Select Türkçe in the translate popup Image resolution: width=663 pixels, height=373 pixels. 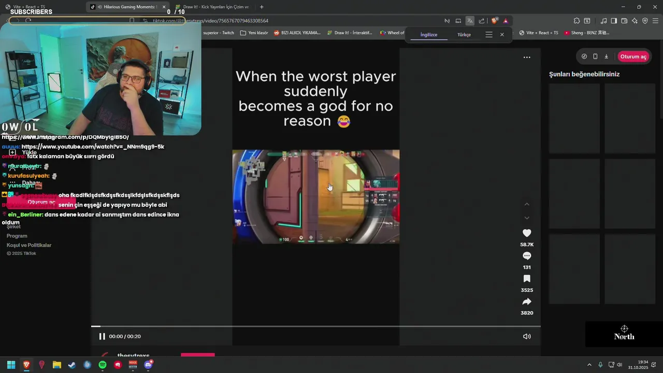[464, 35]
